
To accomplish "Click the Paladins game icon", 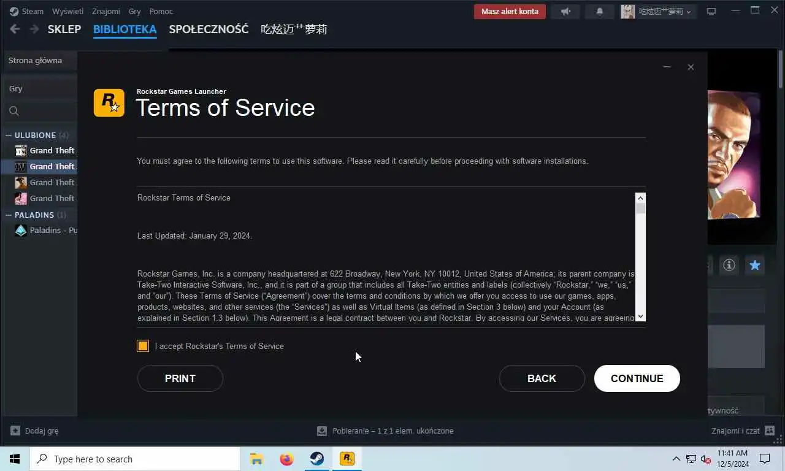I will (21, 230).
